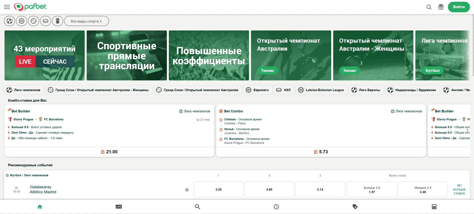Add Bet Builder combo with odds 21.00

click(x=109, y=152)
